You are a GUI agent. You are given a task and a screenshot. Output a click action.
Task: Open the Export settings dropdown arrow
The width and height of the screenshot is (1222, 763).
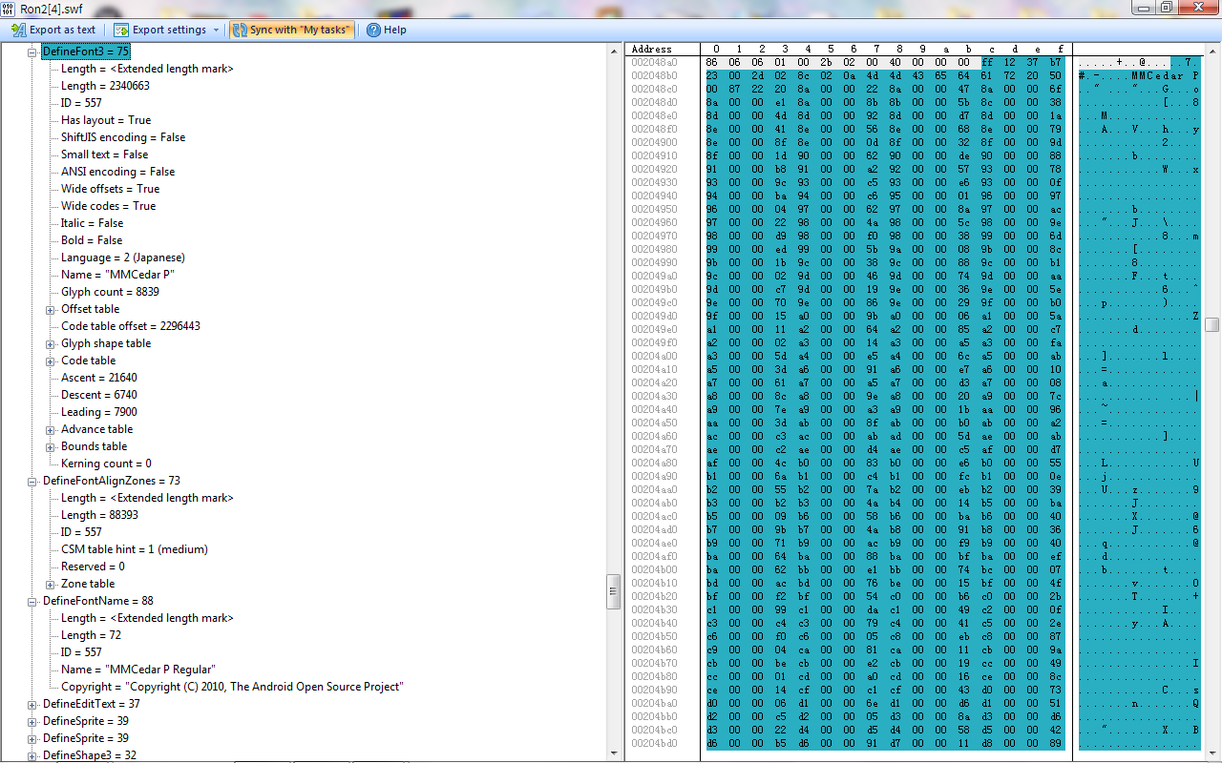click(216, 30)
